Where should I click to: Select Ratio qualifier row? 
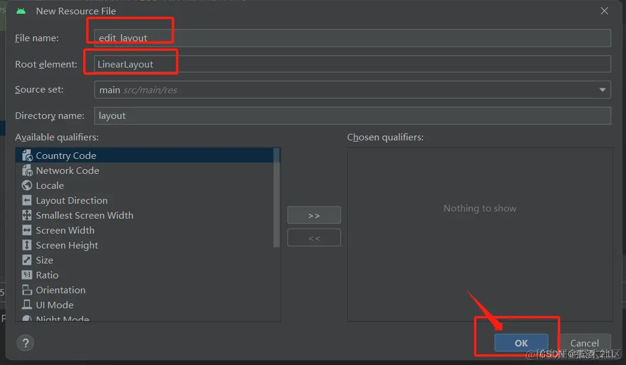(x=144, y=275)
